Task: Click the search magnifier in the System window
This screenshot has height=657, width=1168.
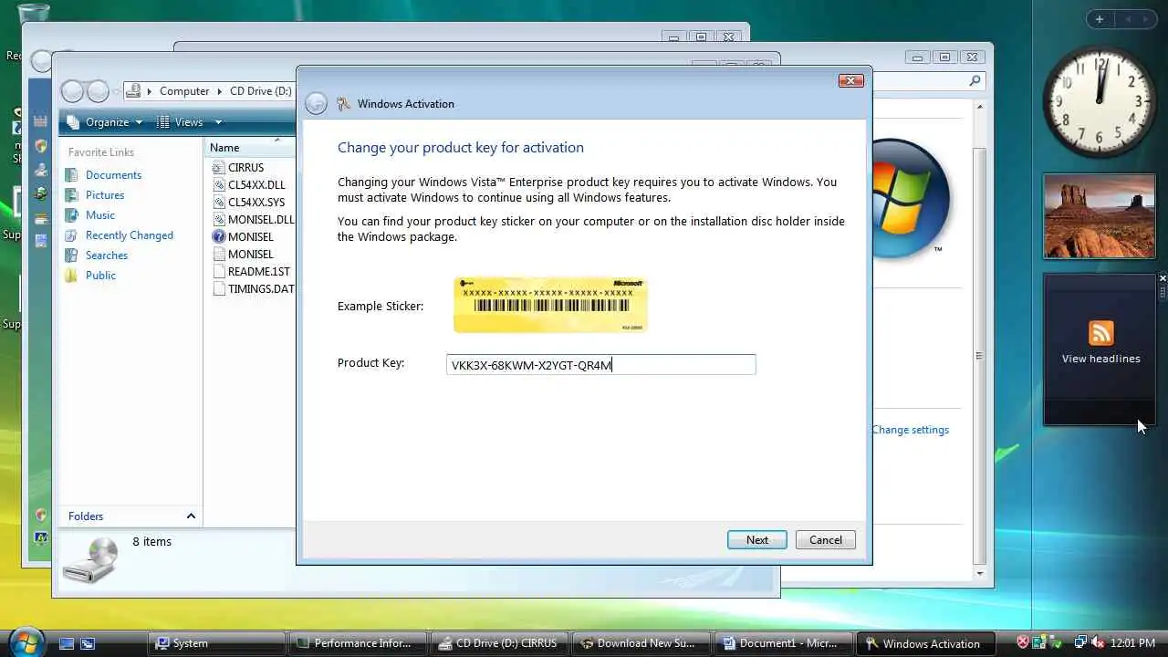Action: (x=975, y=81)
